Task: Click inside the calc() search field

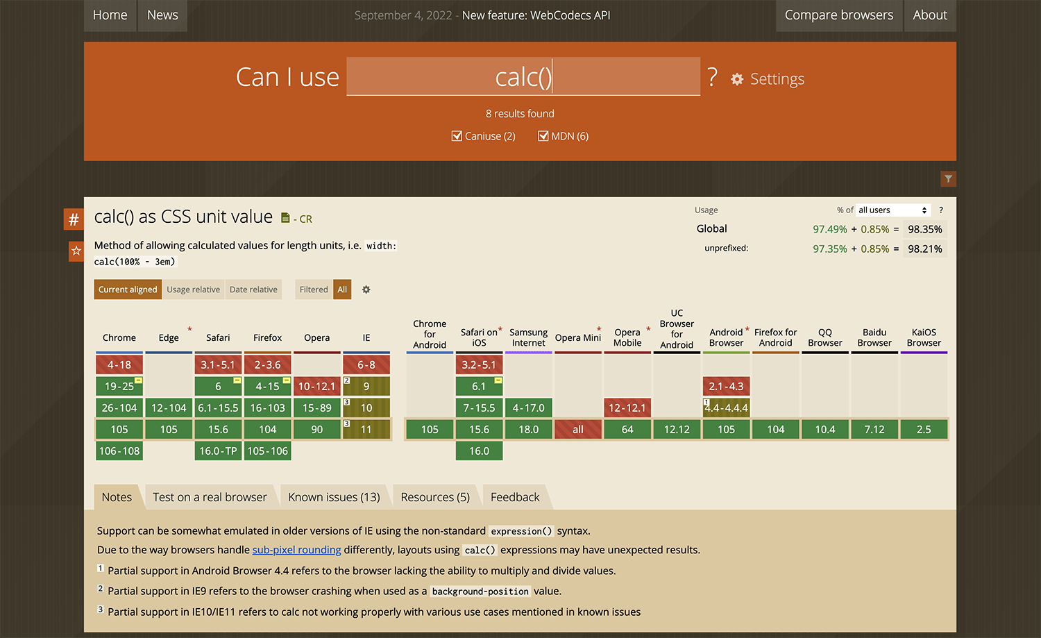Action: click(523, 76)
